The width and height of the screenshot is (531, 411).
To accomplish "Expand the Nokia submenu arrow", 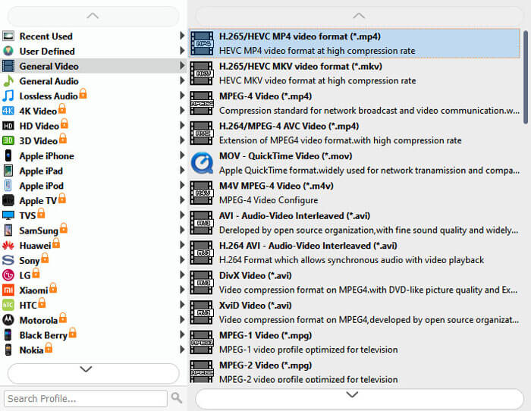I will point(182,350).
